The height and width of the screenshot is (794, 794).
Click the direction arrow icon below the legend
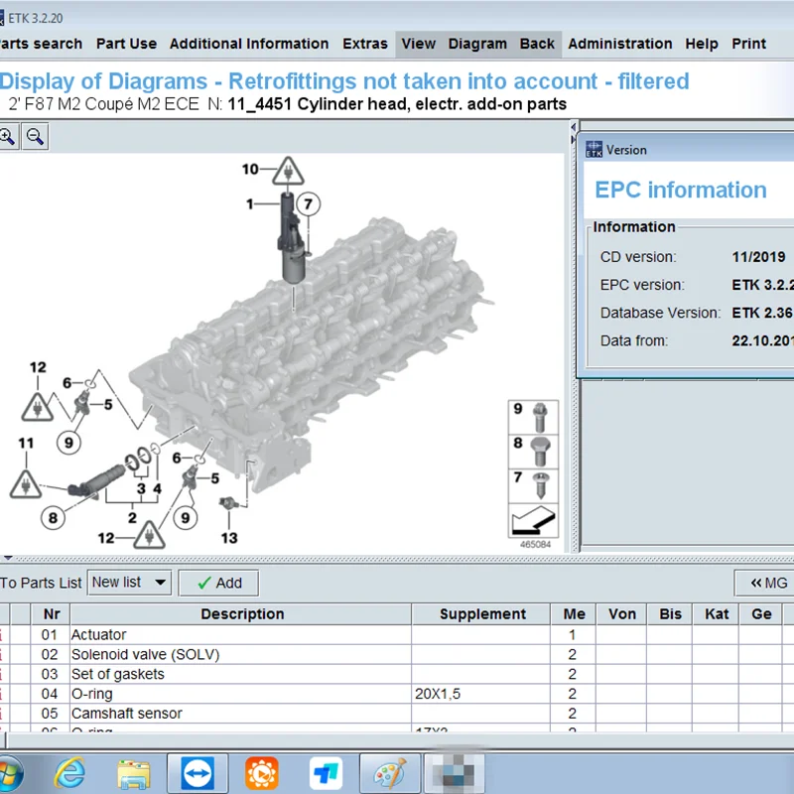tap(533, 519)
